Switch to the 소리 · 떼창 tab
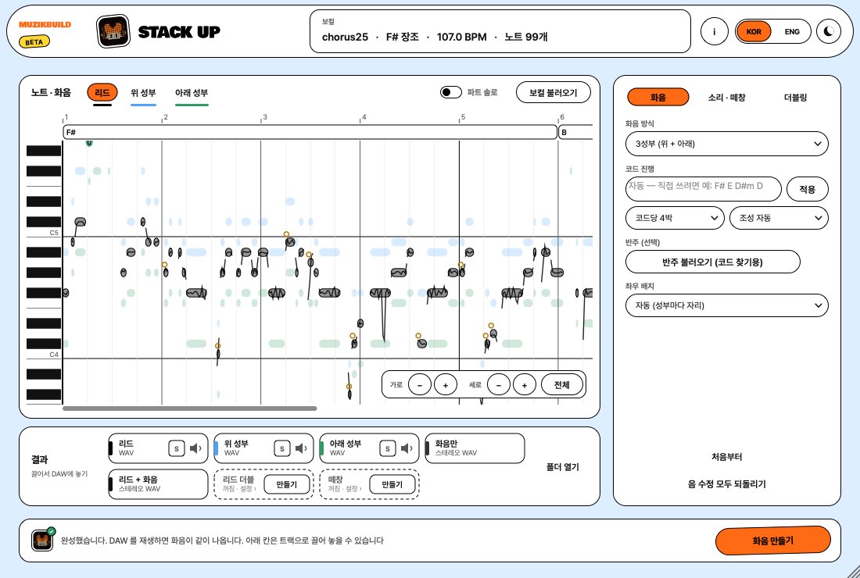 tap(727, 98)
